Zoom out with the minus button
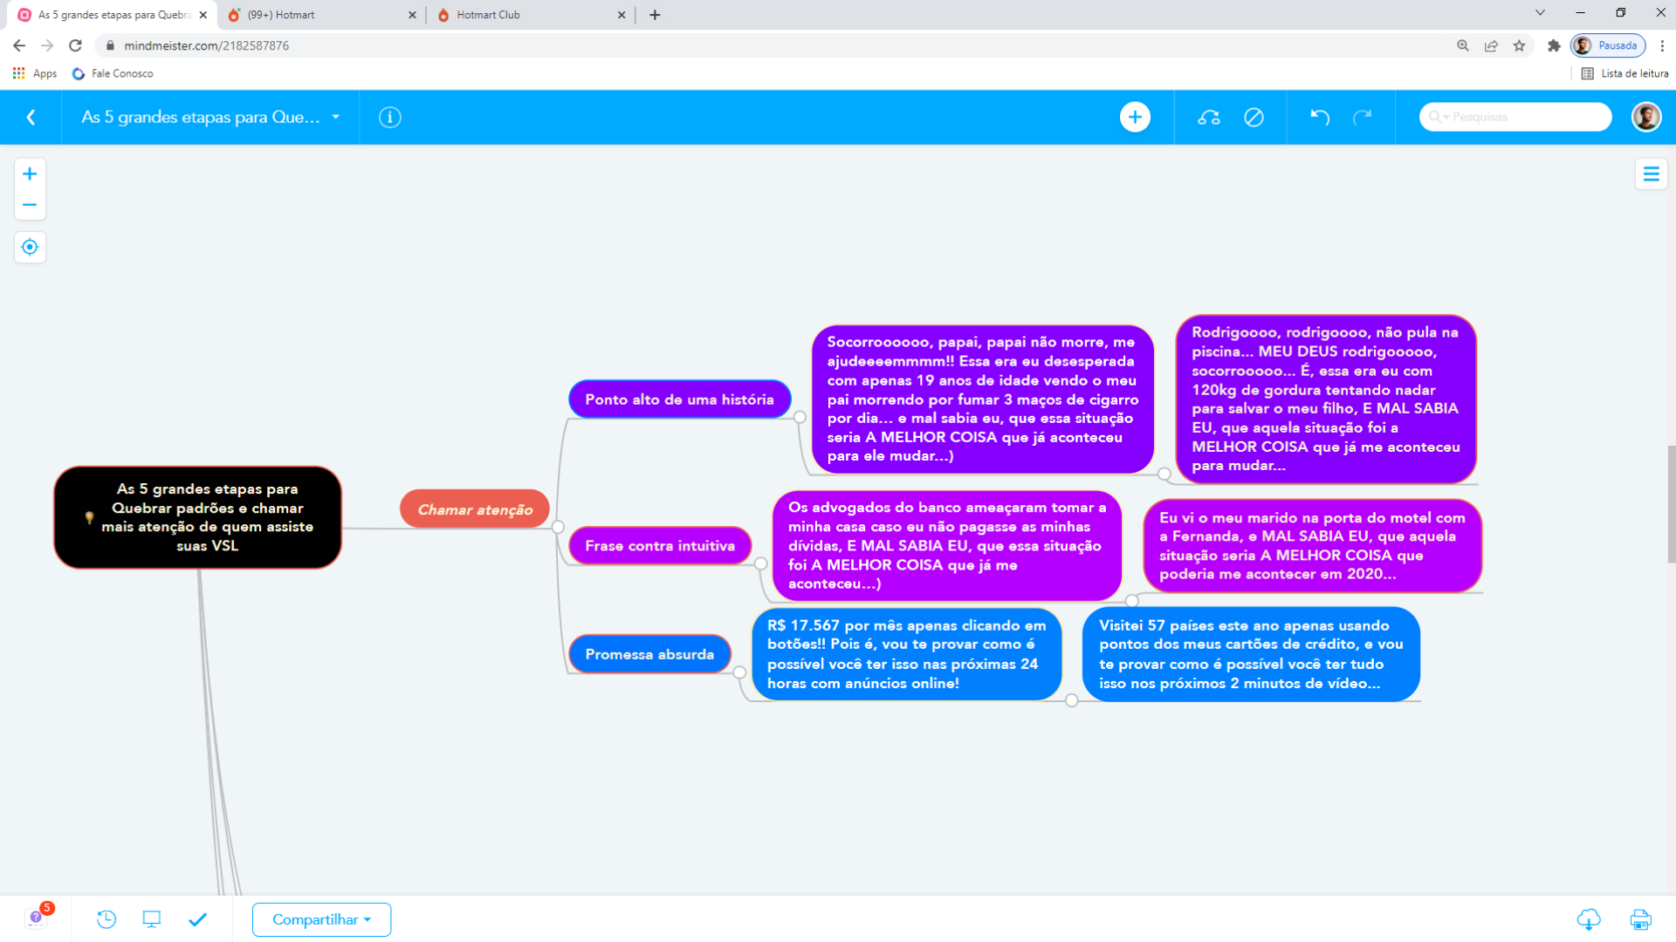The width and height of the screenshot is (1676, 942). pos(30,205)
